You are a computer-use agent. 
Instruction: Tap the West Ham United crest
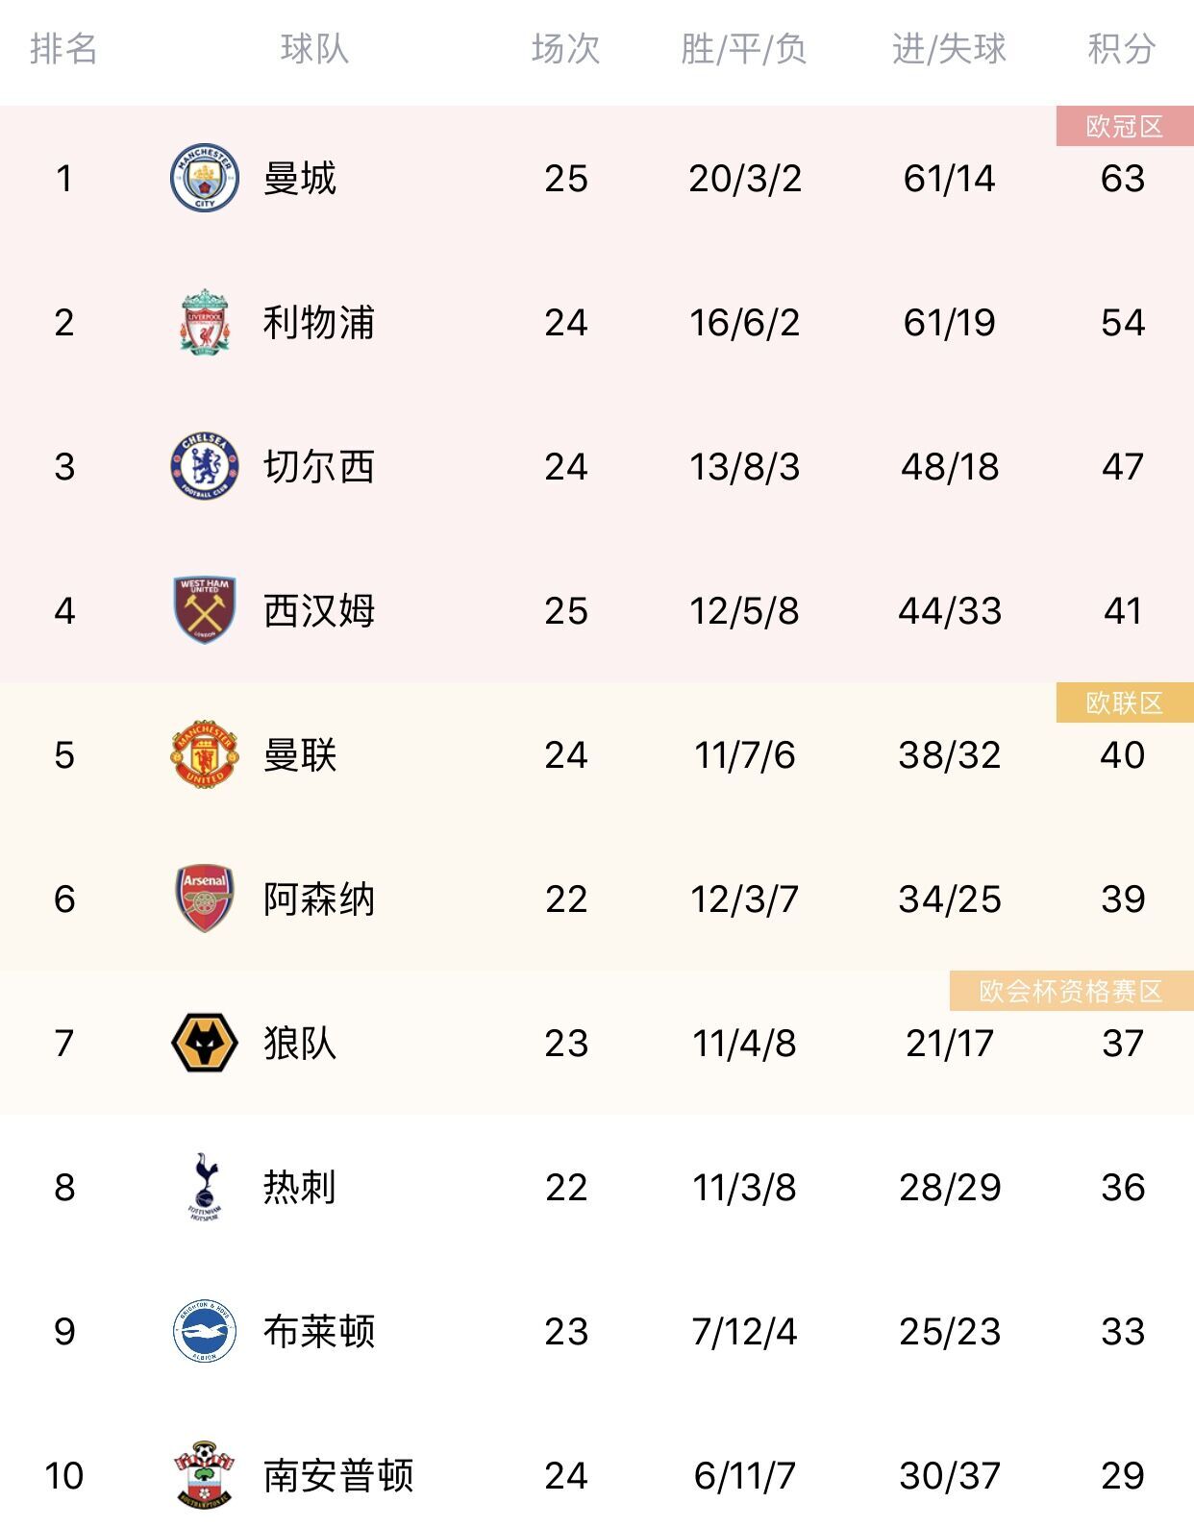coord(204,610)
